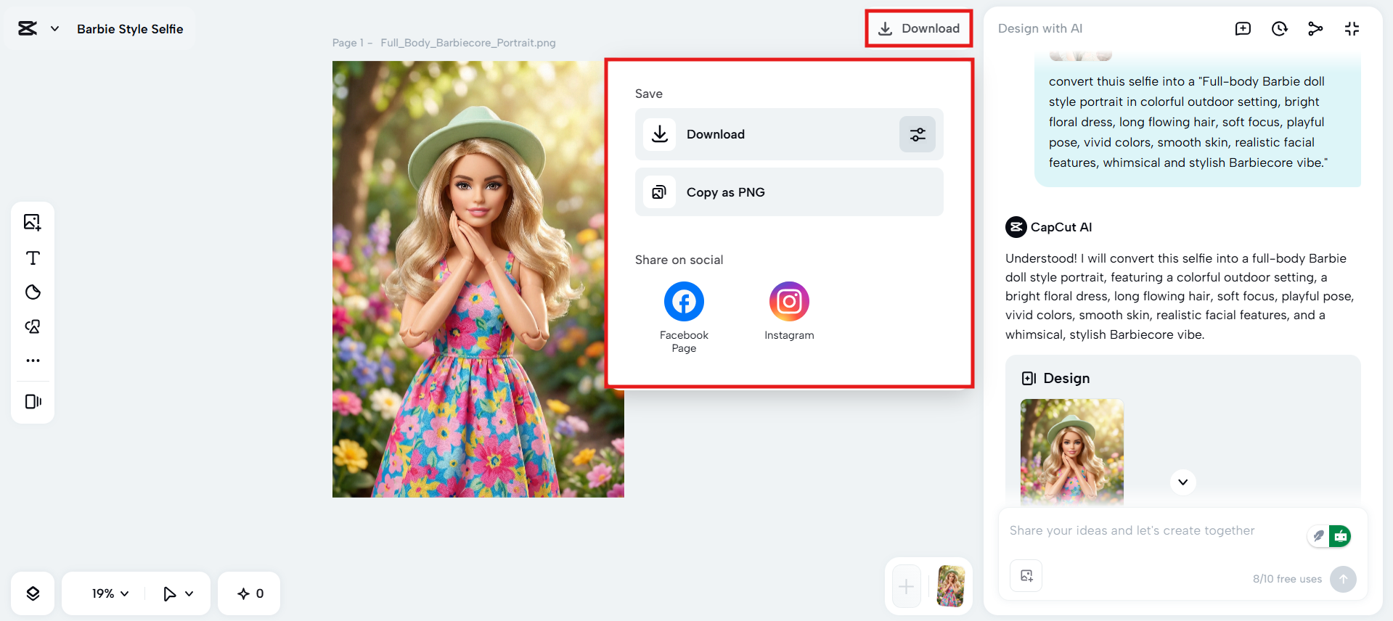Click the credits sparkle counter
The image size is (1393, 621).
(250, 593)
